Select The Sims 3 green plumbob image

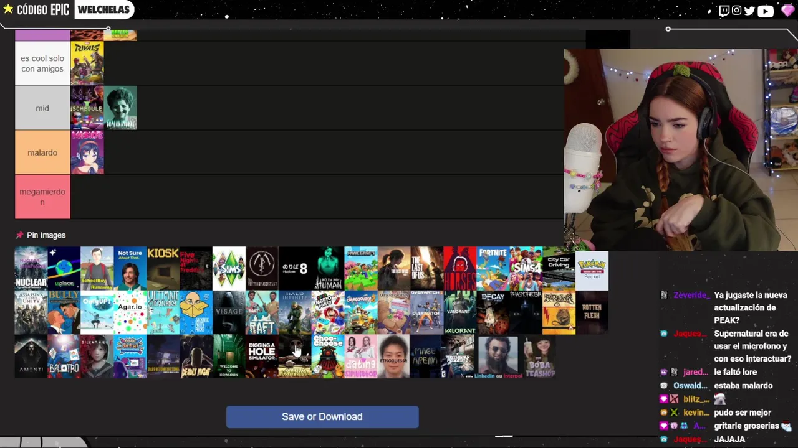pyautogui.click(x=229, y=269)
